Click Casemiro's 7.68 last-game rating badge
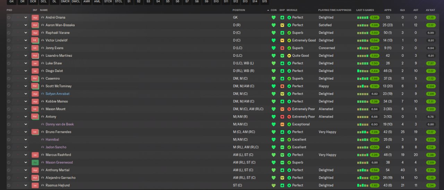Viewport: 444px width, 190px height. (375, 79)
